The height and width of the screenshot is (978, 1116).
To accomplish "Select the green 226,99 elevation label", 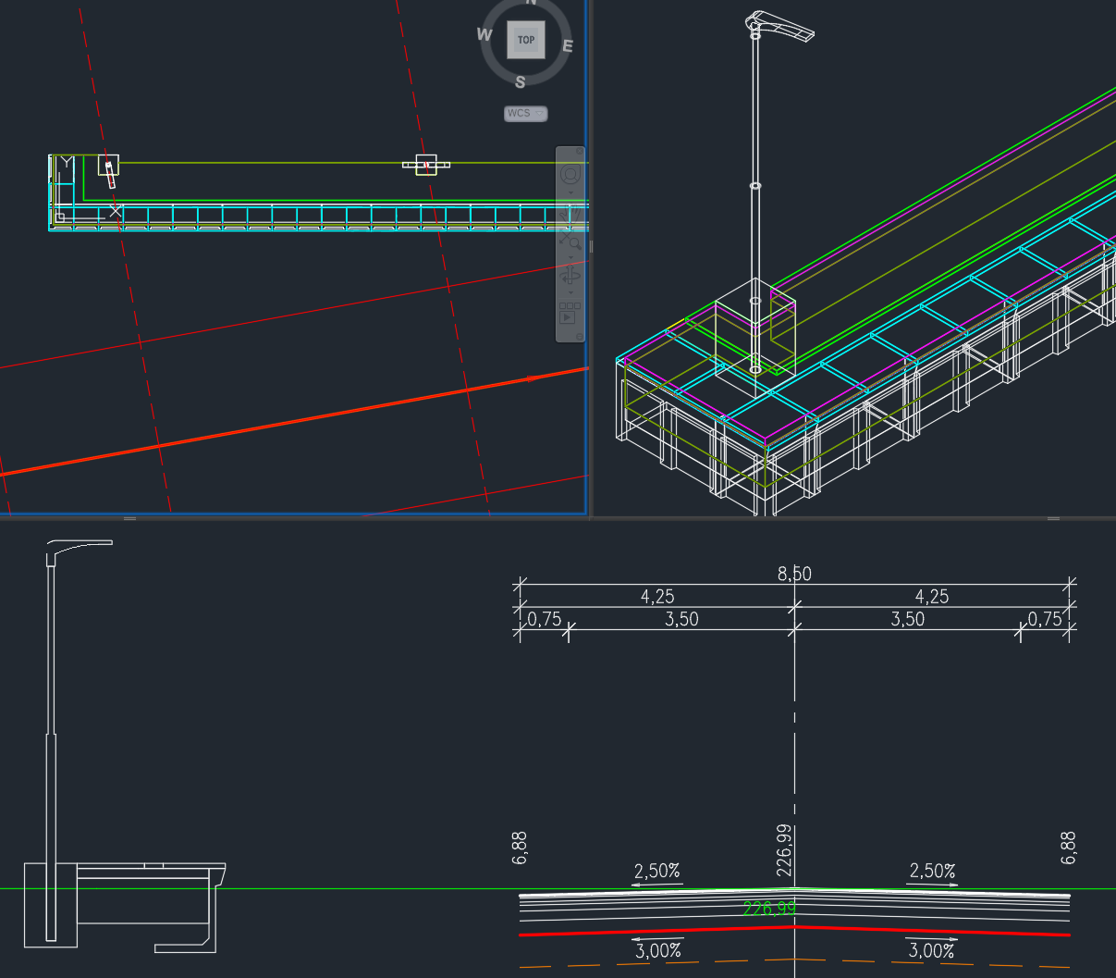I will (768, 910).
